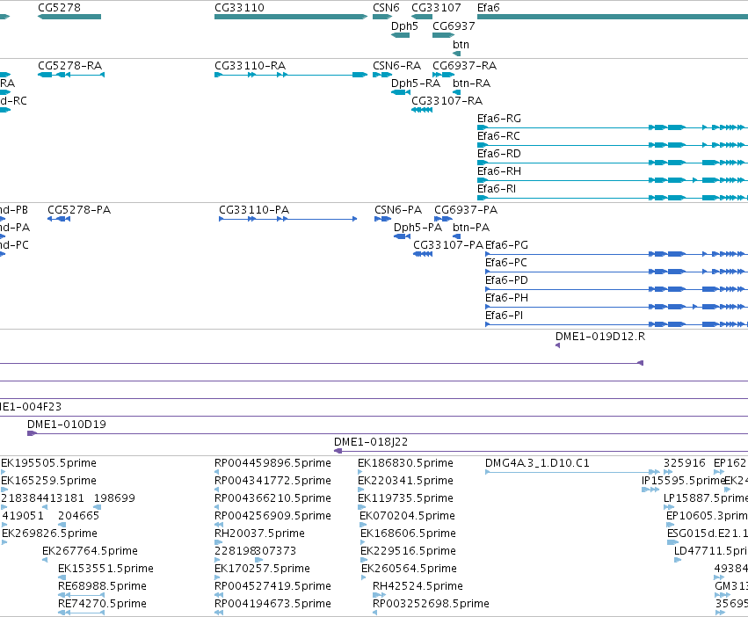
Task: Select transcript btn-RA
Action: 471,83
